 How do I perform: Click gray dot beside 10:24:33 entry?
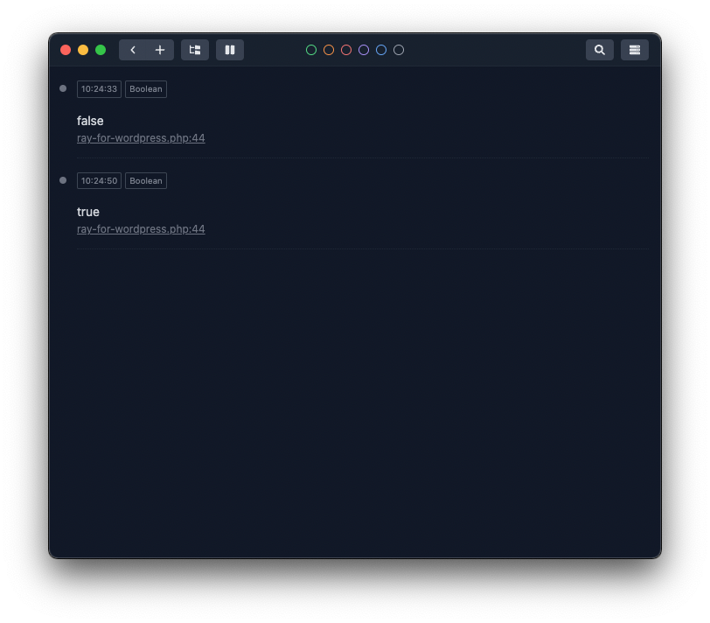[x=63, y=88]
